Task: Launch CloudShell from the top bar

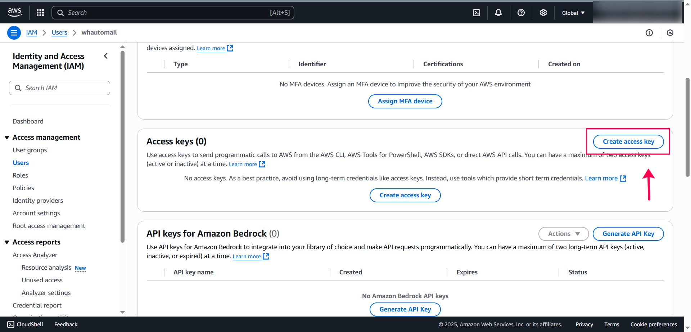Action: coord(476,12)
